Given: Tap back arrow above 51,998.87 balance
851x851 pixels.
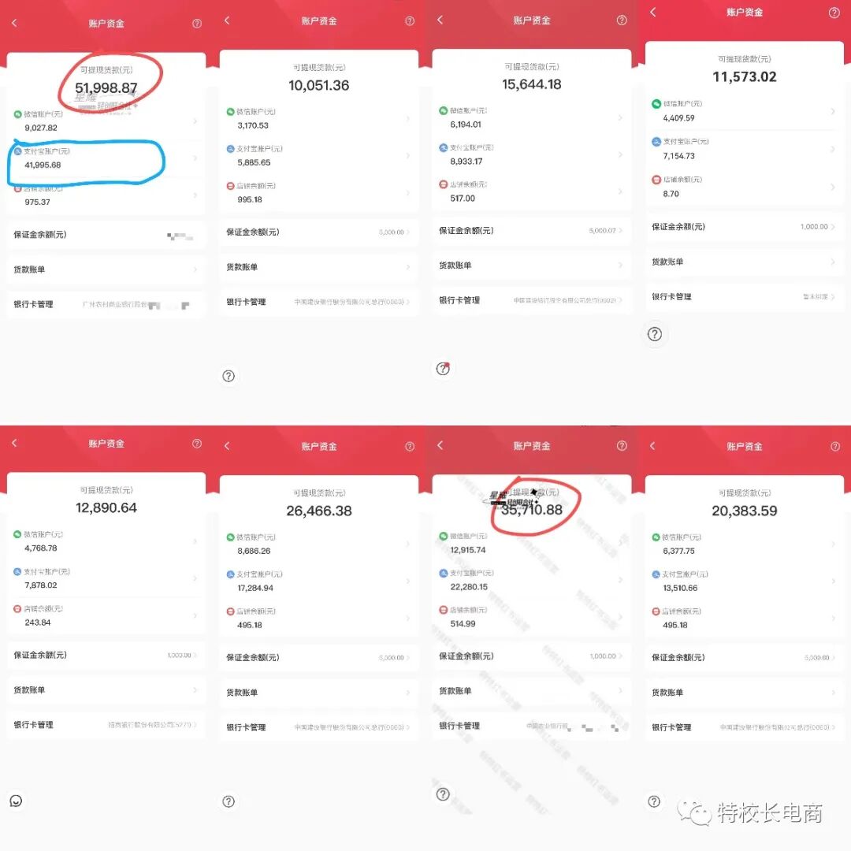Looking at the screenshot, I should point(14,23).
